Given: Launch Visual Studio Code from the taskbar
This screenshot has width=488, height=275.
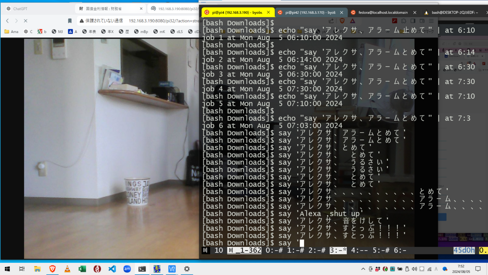Looking at the screenshot, I should (x=112, y=269).
